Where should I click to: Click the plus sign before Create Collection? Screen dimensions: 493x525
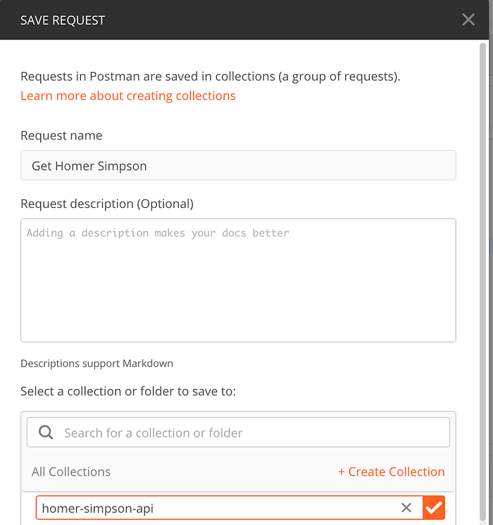[342, 472]
